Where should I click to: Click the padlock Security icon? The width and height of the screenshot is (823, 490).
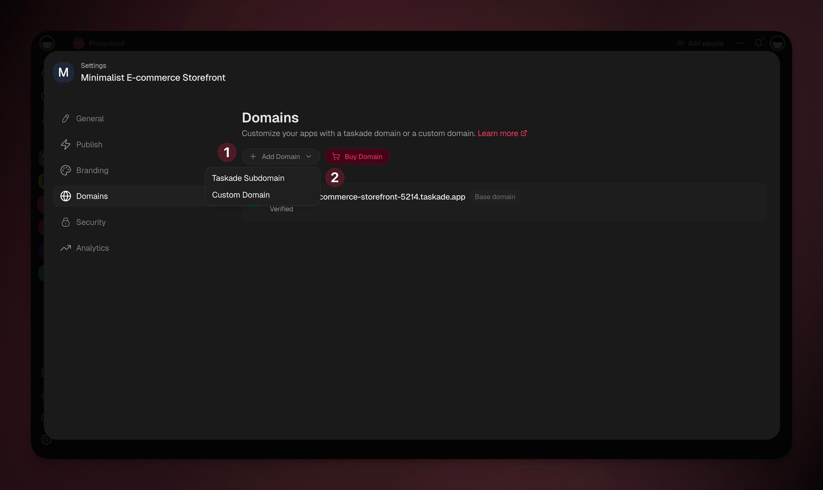[65, 222]
